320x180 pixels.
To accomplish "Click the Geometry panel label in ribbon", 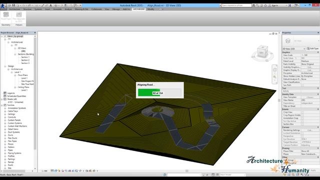I will tap(6, 25).
